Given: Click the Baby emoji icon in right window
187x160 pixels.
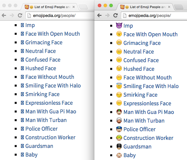Looking at the screenshot, I should (119, 155).
